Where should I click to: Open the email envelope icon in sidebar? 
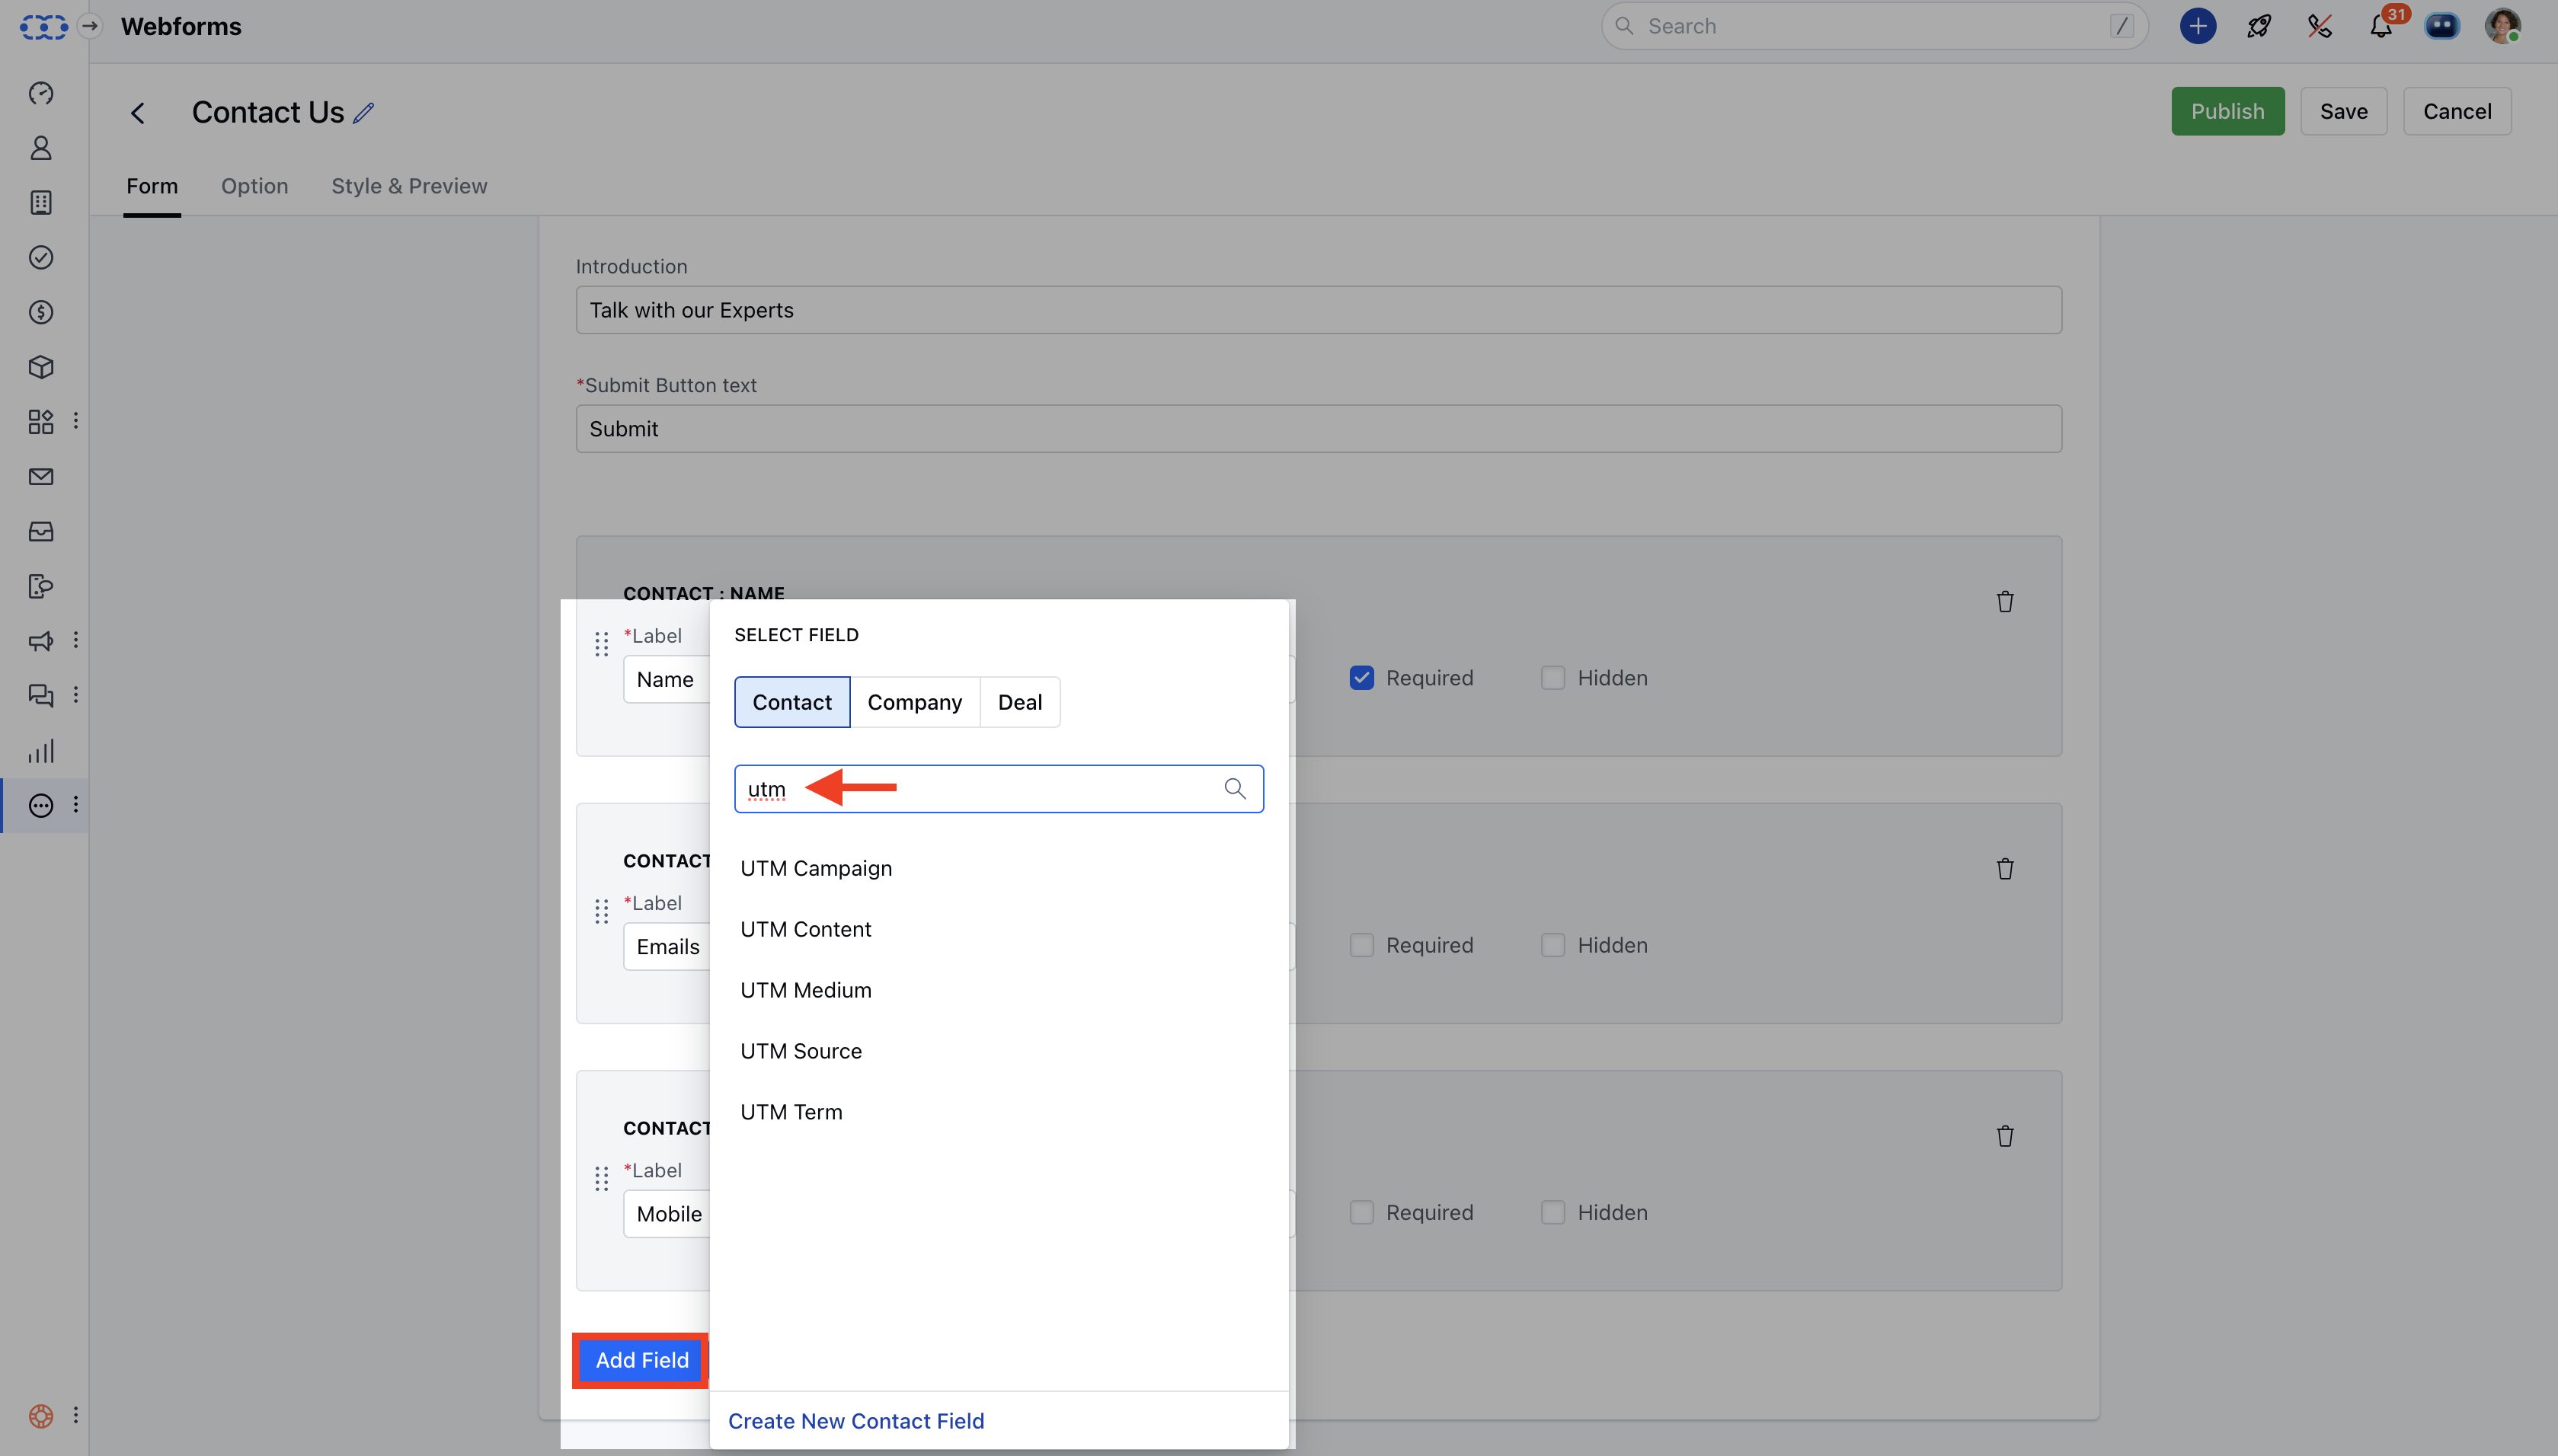(x=41, y=477)
